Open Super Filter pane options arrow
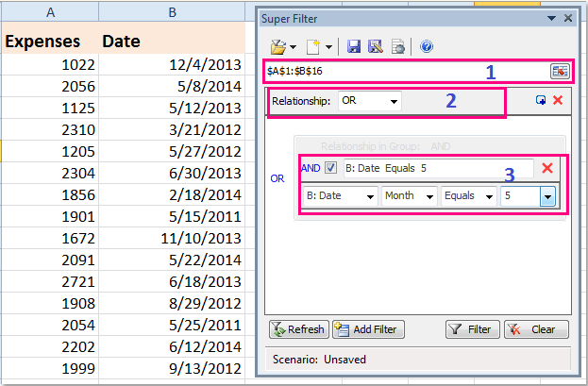Viewport: 588px width, 386px height. point(551,18)
